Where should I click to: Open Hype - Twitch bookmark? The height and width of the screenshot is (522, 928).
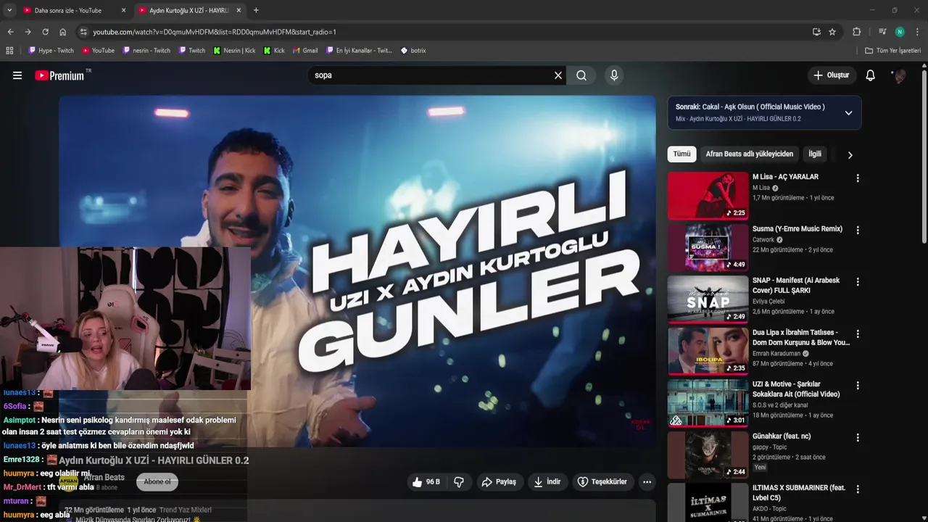(x=51, y=51)
